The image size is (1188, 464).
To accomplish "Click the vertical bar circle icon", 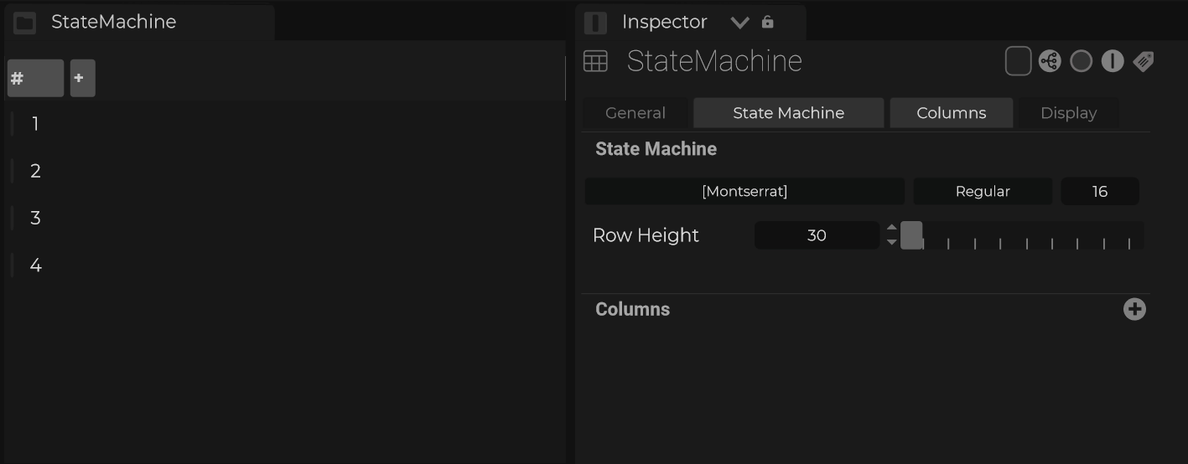I will pos(1112,61).
